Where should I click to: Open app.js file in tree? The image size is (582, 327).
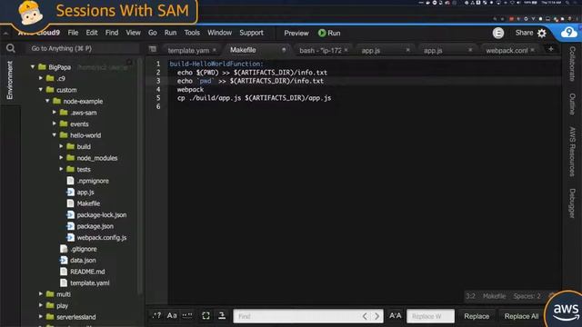[85, 192]
